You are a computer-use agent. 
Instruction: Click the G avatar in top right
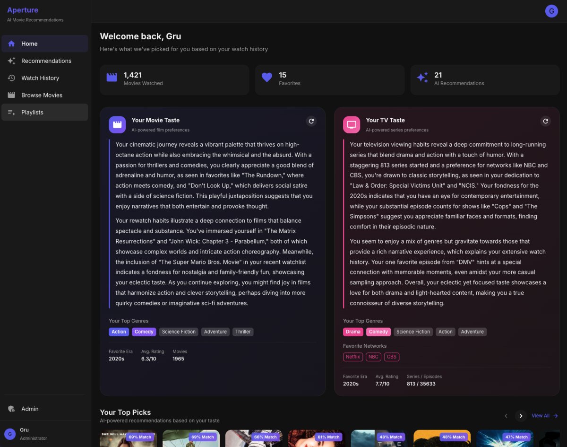[551, 11]
